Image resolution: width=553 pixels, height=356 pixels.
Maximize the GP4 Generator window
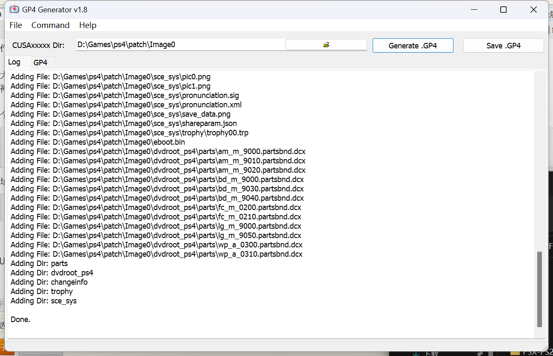point(503,10)
